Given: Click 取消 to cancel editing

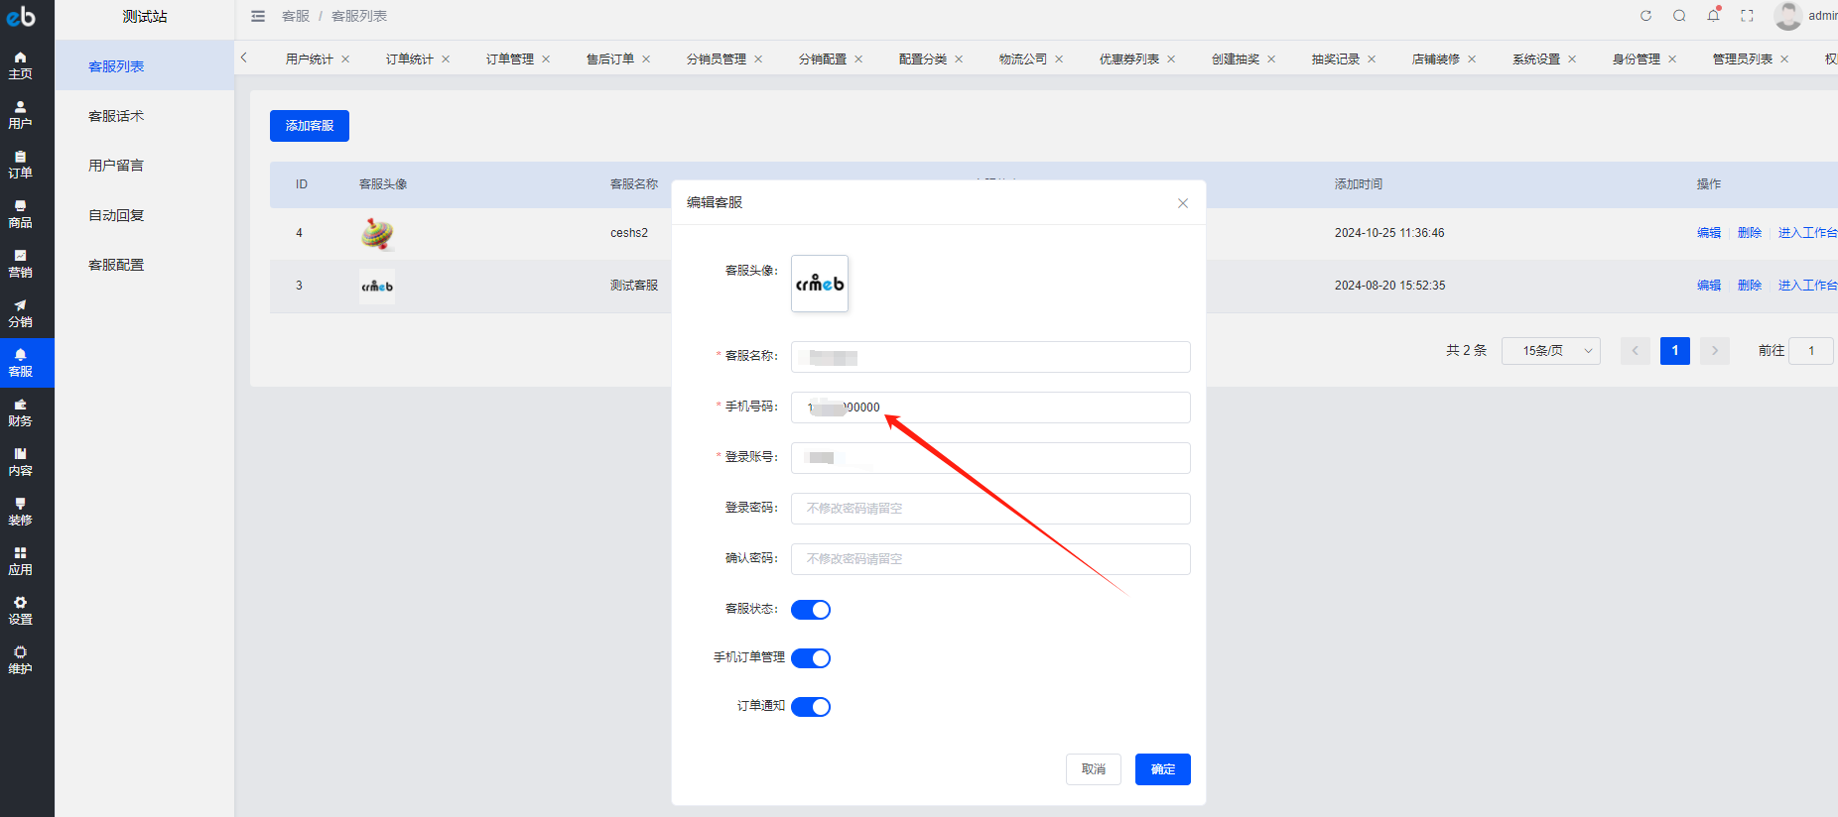Looking at the screenshot, I should click(1093, 769).
